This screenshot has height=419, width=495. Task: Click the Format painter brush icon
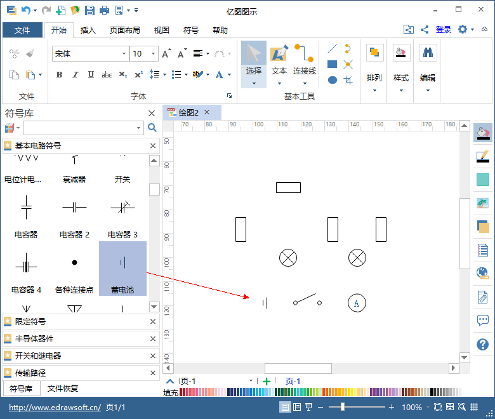tap(30, 53)
